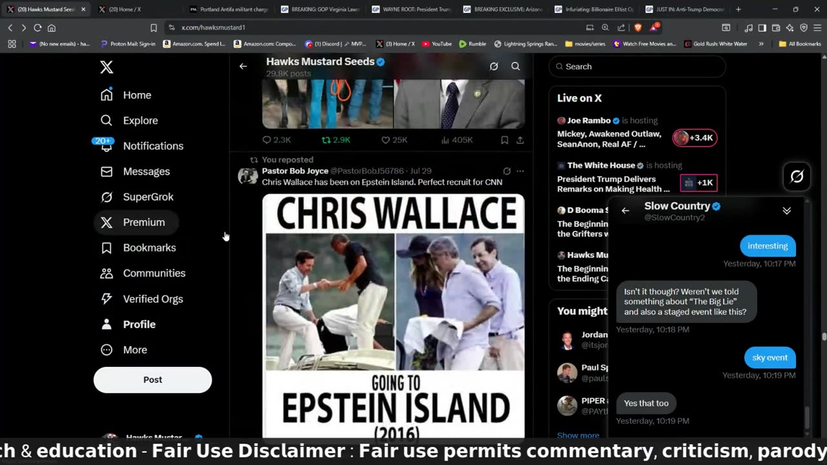This screenshot has height=465, width=827.
Task: Open the All Bookmarks folder
Action: [800, 44]
